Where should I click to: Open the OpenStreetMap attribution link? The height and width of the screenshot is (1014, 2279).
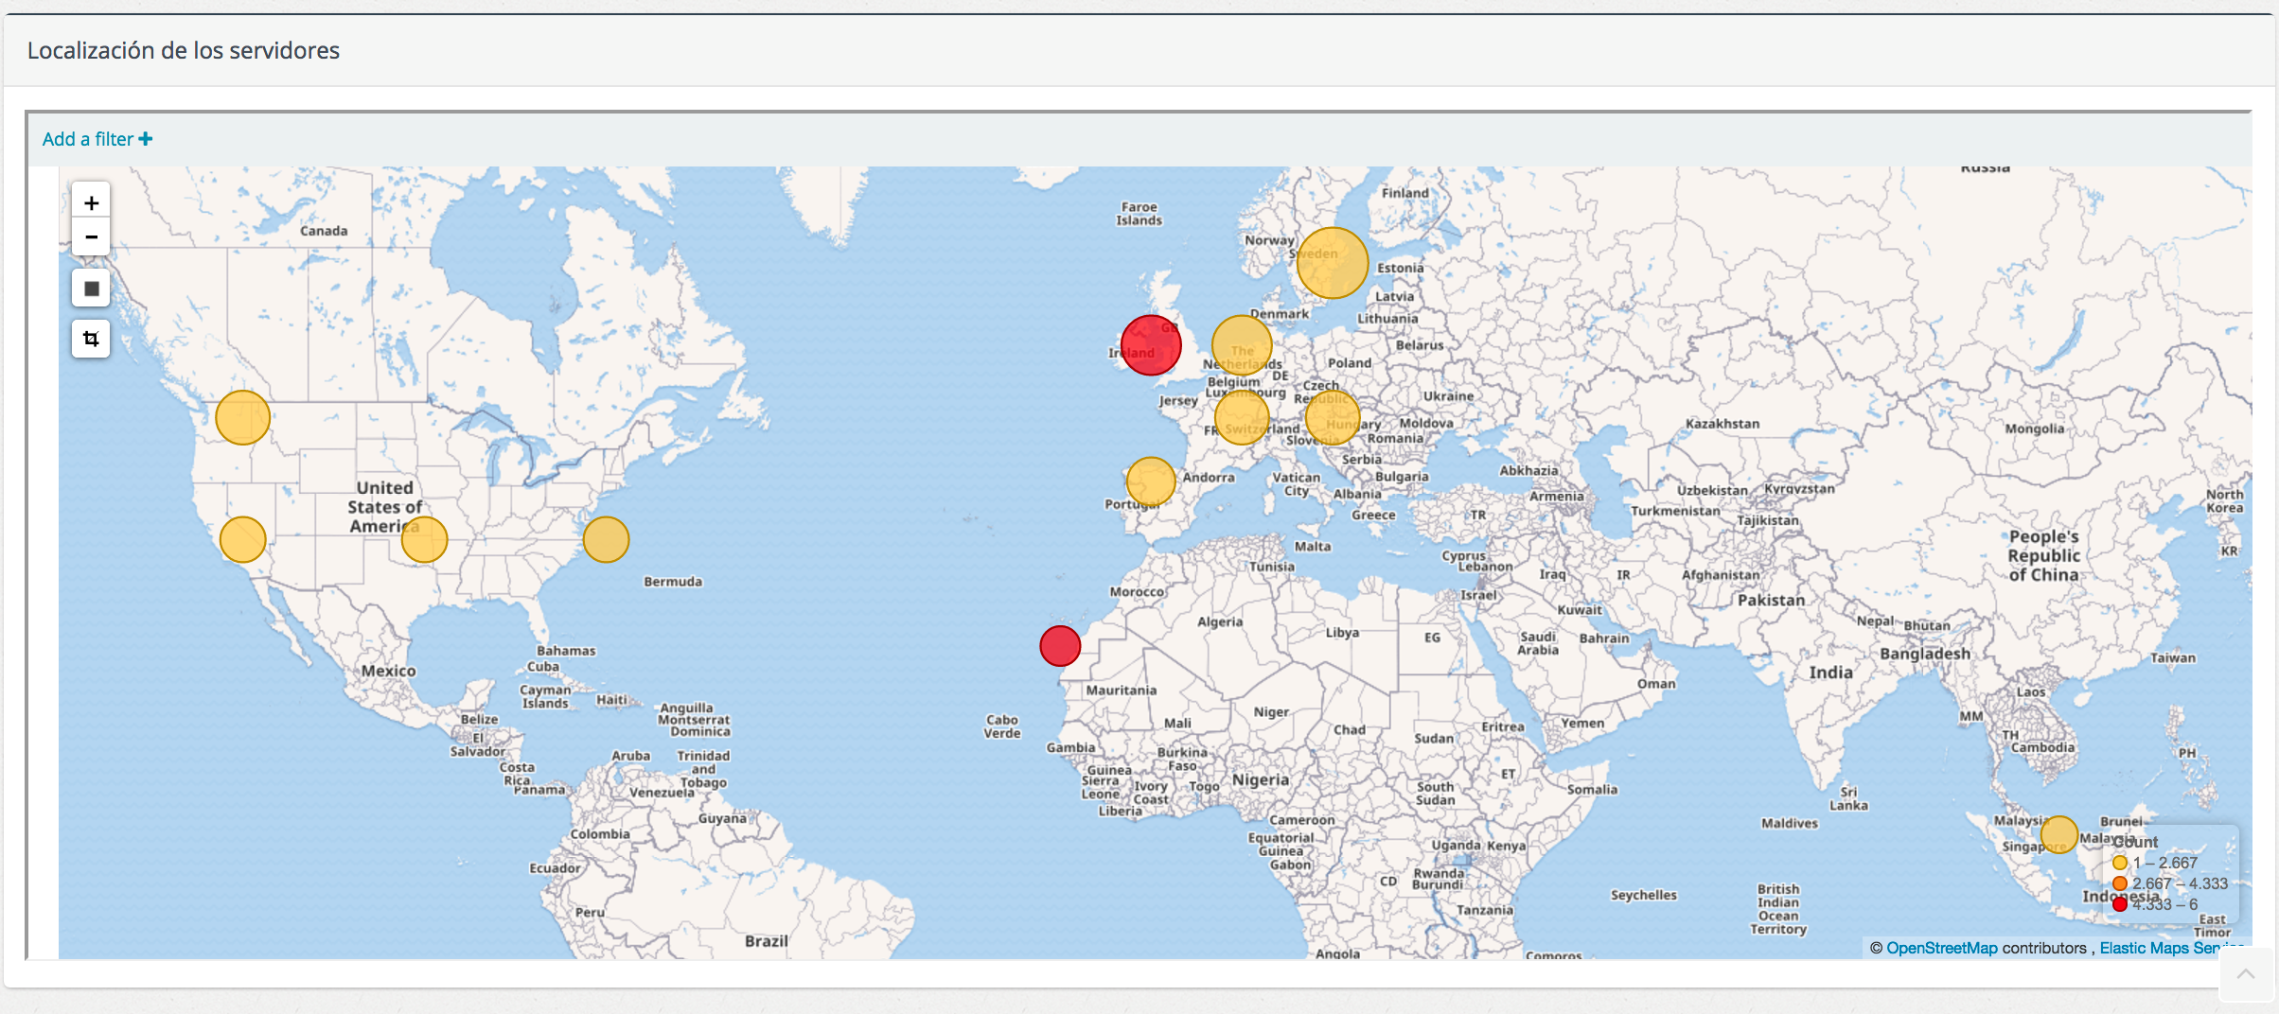1941,948
